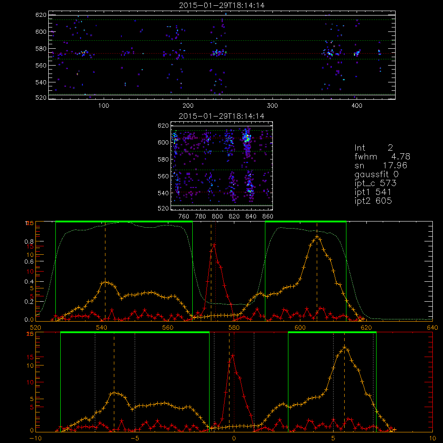Select the ipt_c 573 label
Screen dimensions: 443x443
(376, 183)
